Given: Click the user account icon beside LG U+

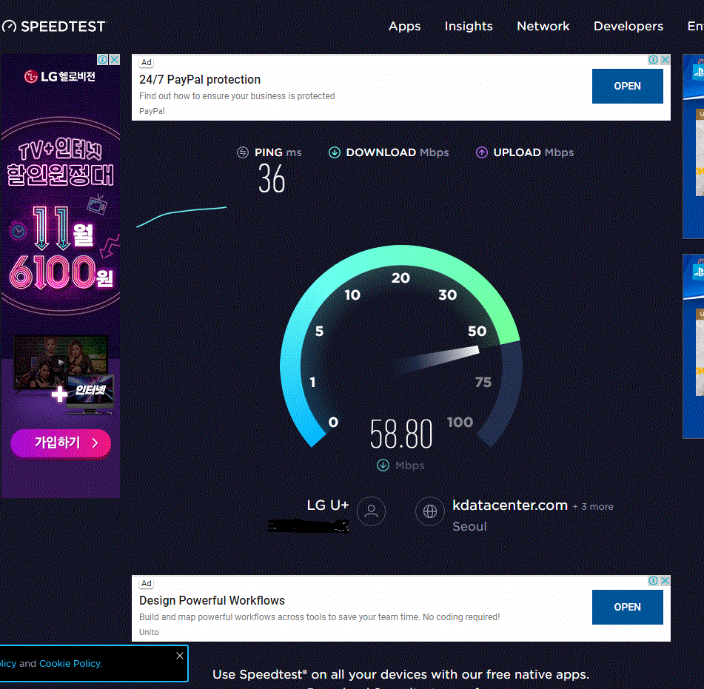Looking at the screenshot, I should click(372, 511).
